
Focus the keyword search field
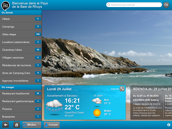(134, 5)
